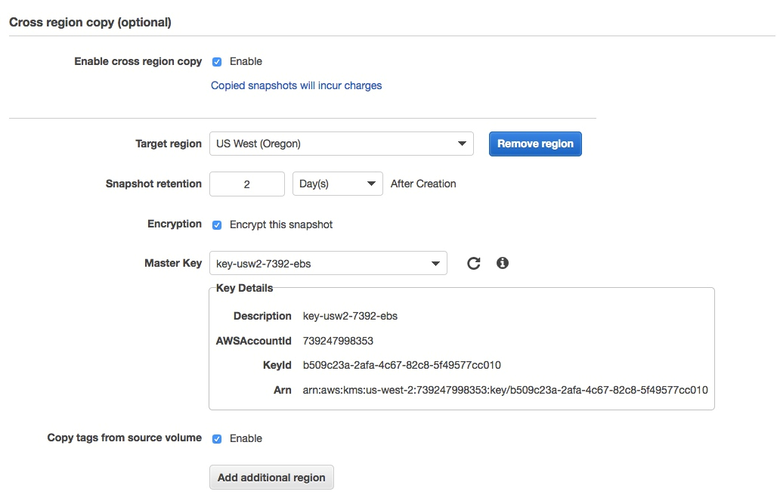Click the Remove region button

535,144
